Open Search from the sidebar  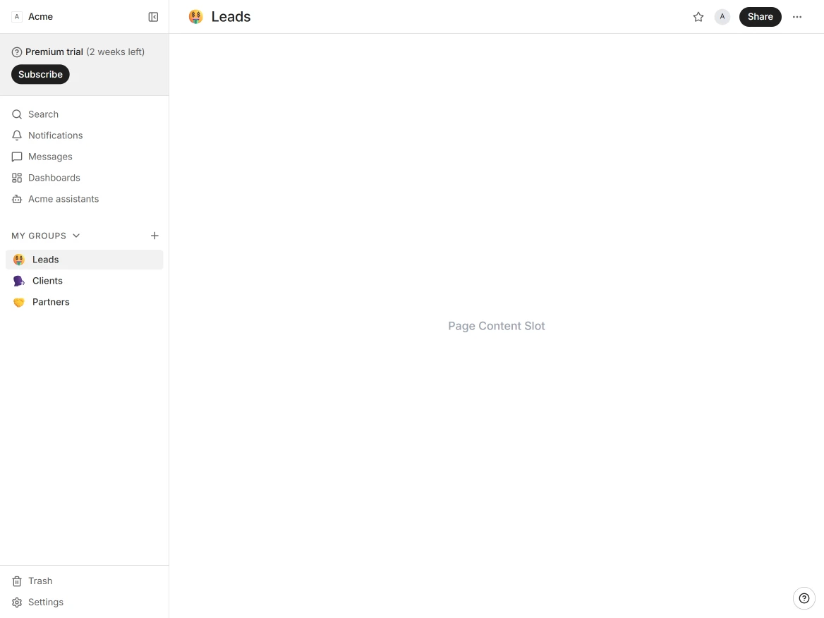pos(43,114)
